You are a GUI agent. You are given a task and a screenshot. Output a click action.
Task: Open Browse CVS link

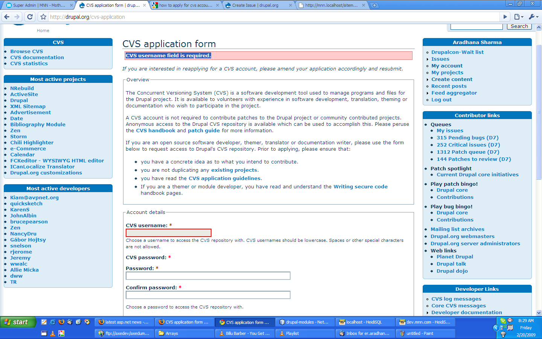point(27,52)
